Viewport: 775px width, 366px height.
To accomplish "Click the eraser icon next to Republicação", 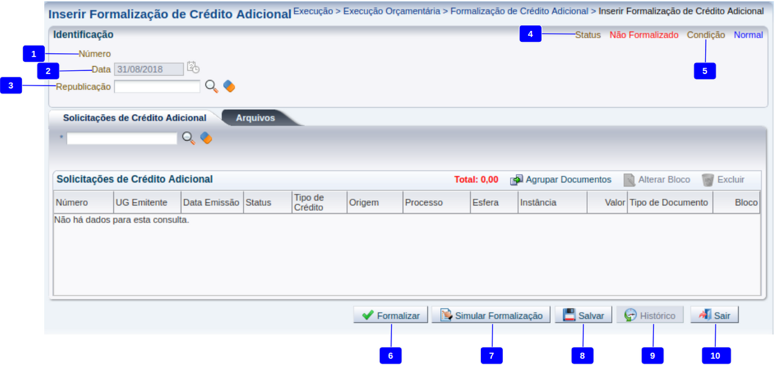I will click(x=229, y=87).
